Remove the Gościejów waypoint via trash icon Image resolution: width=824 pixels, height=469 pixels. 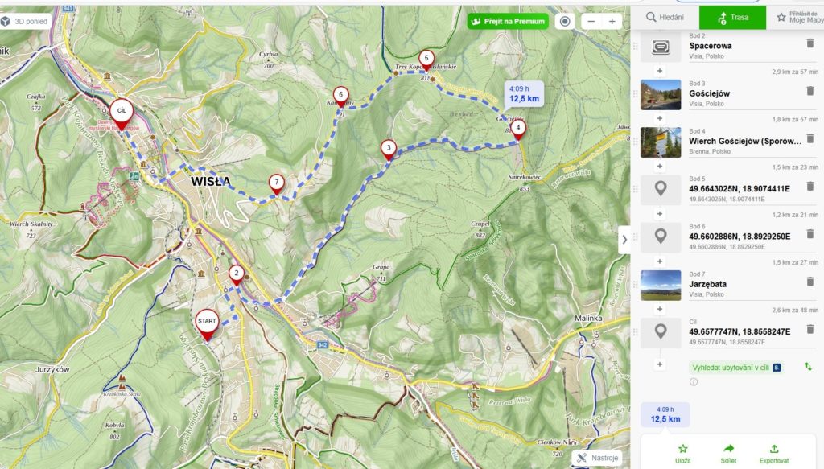pyautogui.click(x=810, y=92)
